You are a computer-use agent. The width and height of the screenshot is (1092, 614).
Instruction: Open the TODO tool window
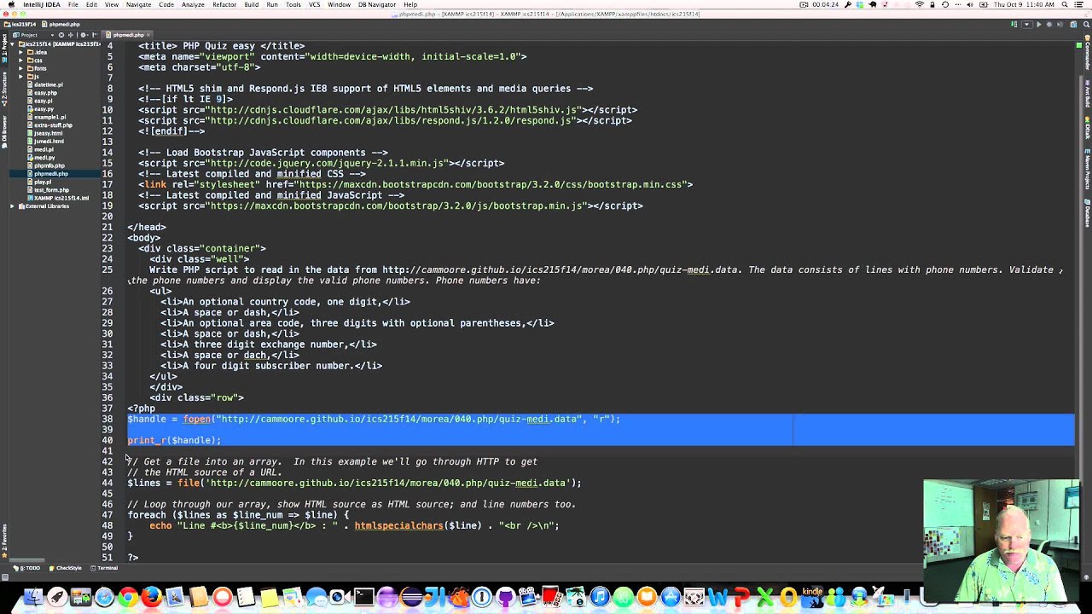pos(26,568)
